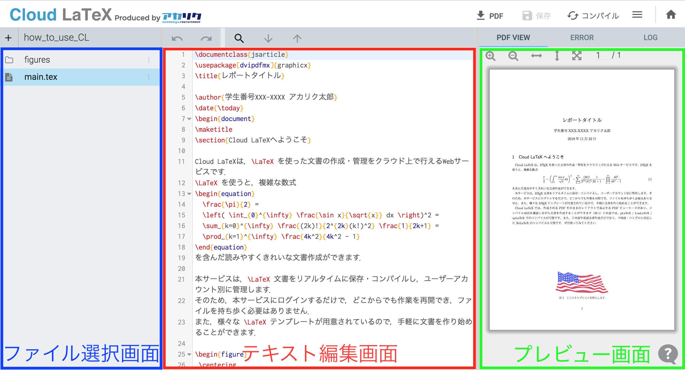Click the 保存 save button
Image resolution: width=685 pixels, height=370 pixels.
tap(536, 16)
